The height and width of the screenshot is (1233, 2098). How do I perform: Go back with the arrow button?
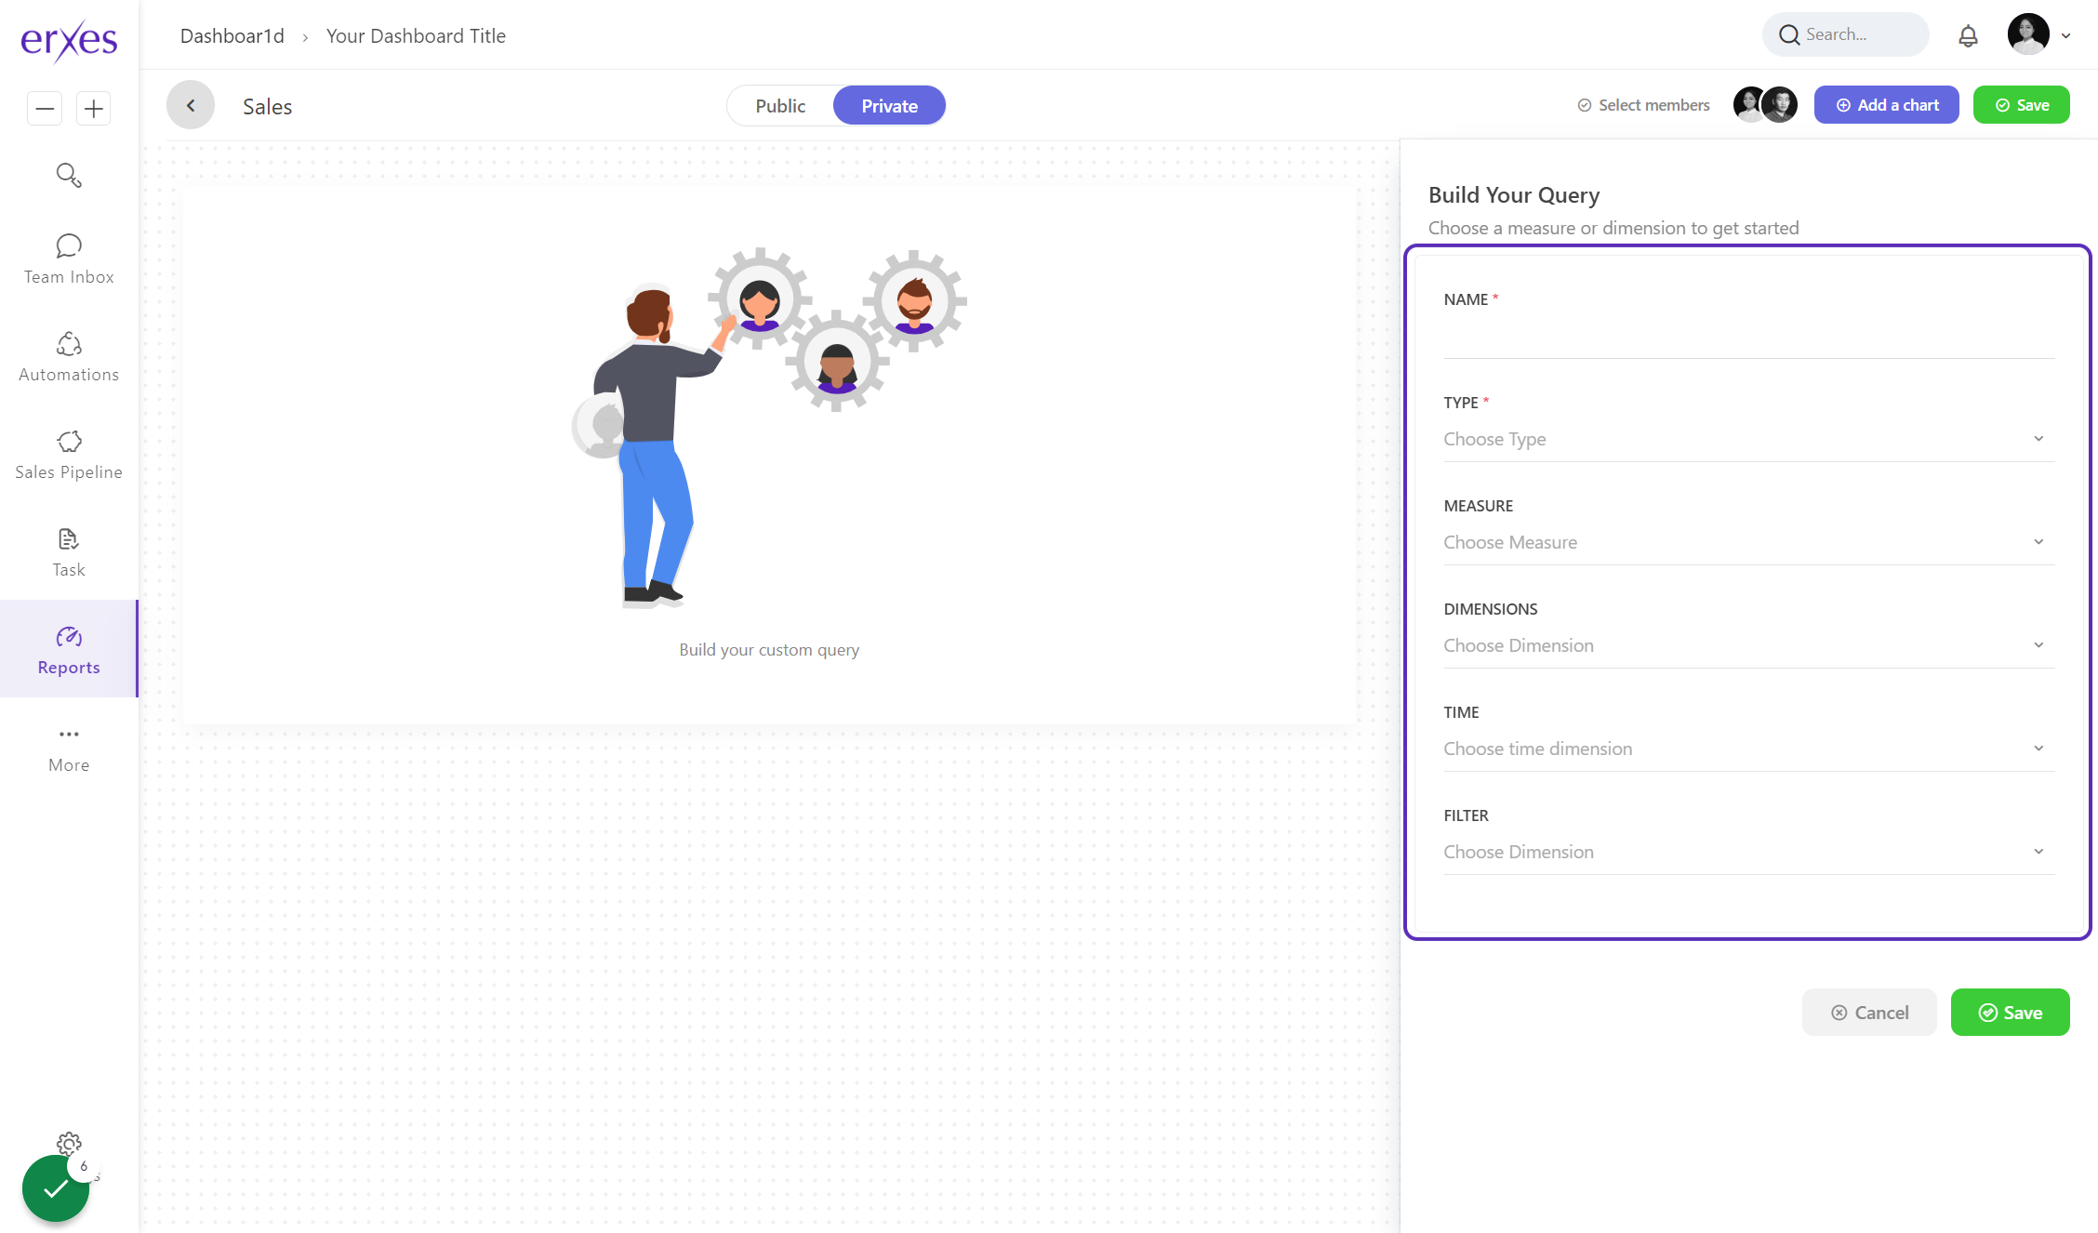click(x=191, y=106)
